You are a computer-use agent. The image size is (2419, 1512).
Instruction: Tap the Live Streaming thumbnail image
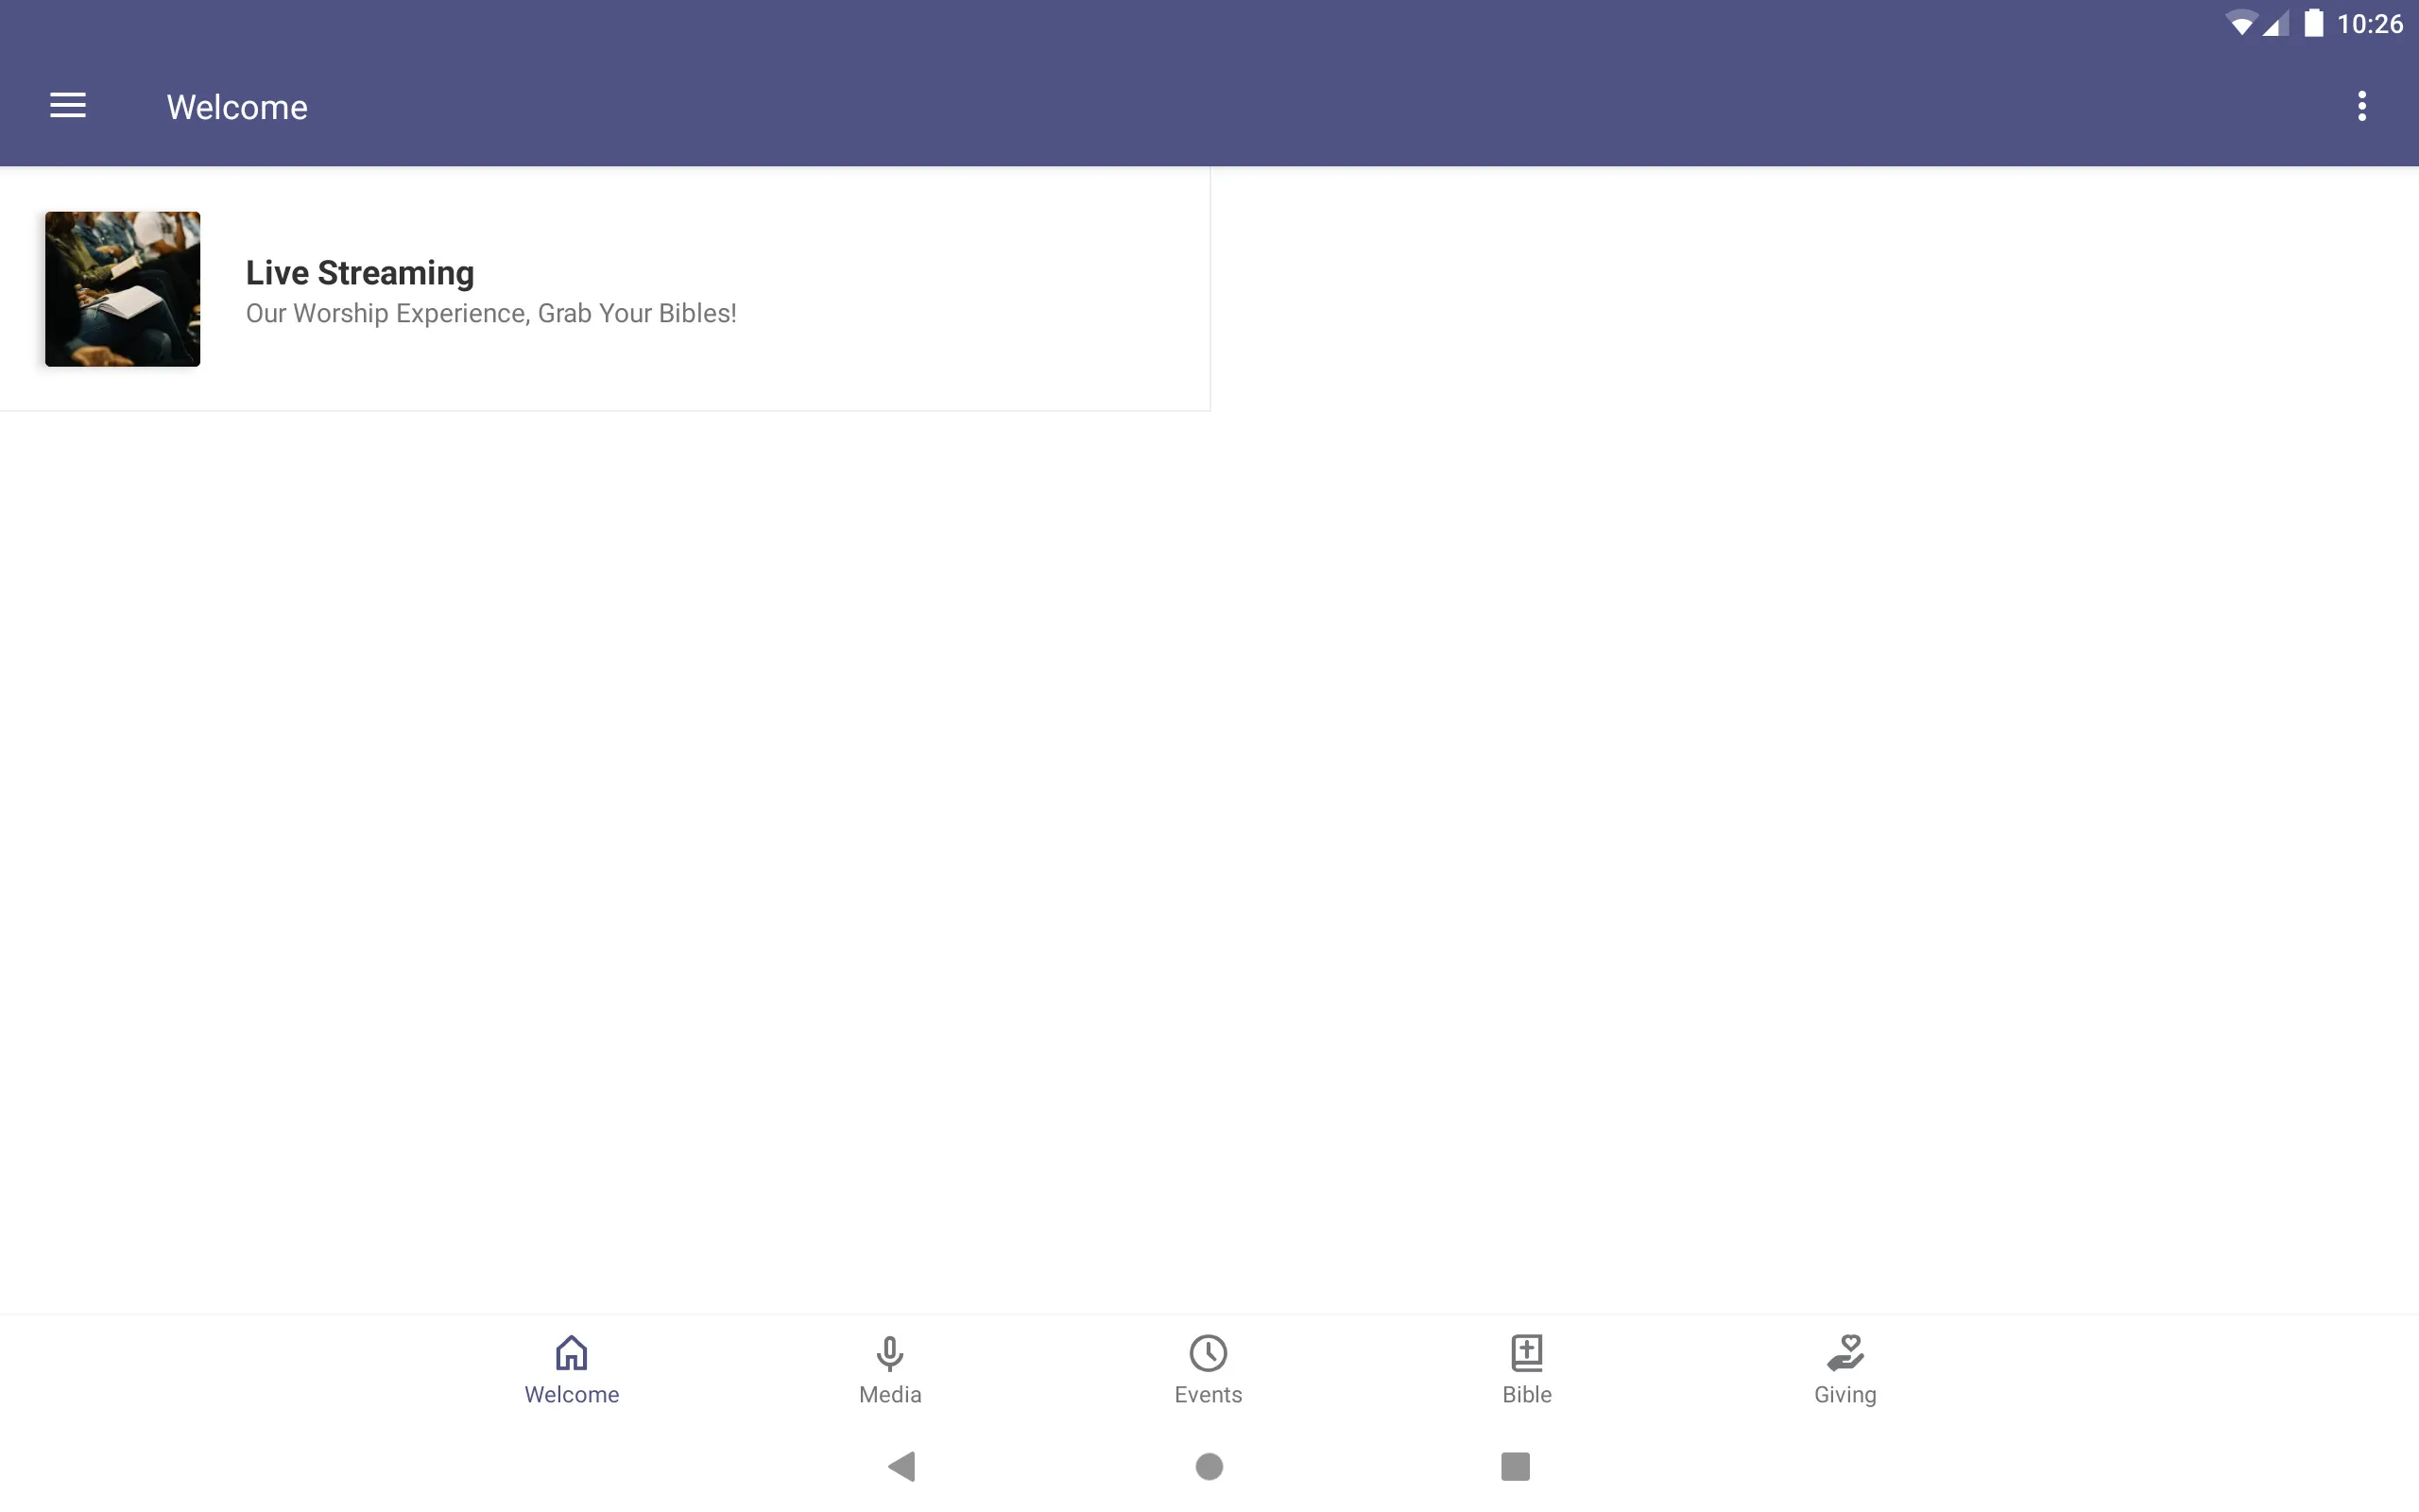click(122, 287)
